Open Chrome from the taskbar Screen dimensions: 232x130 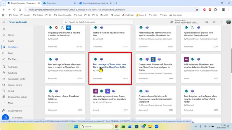click(x=117, y=127)
